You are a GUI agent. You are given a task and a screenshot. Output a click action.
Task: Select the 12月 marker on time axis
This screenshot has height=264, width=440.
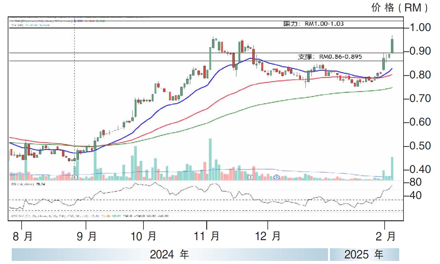(x=268, y=236)
